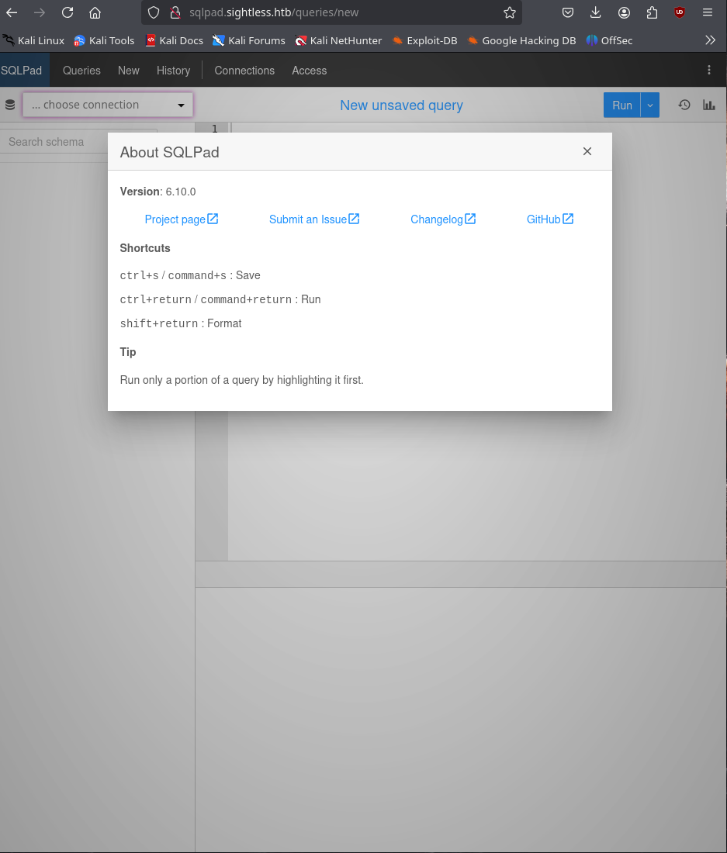Open the Queries menu item
Screen dimensions: 727x853
tap(81, 70)
